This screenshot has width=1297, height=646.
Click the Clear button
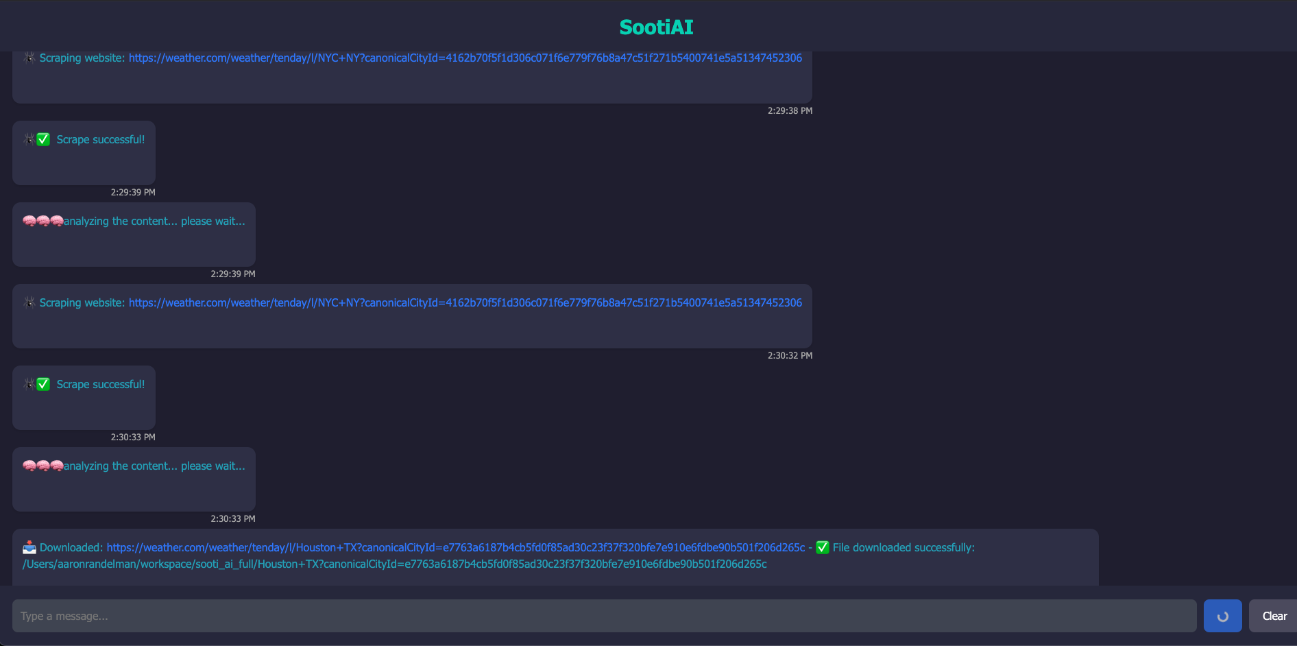point(1274,616)
